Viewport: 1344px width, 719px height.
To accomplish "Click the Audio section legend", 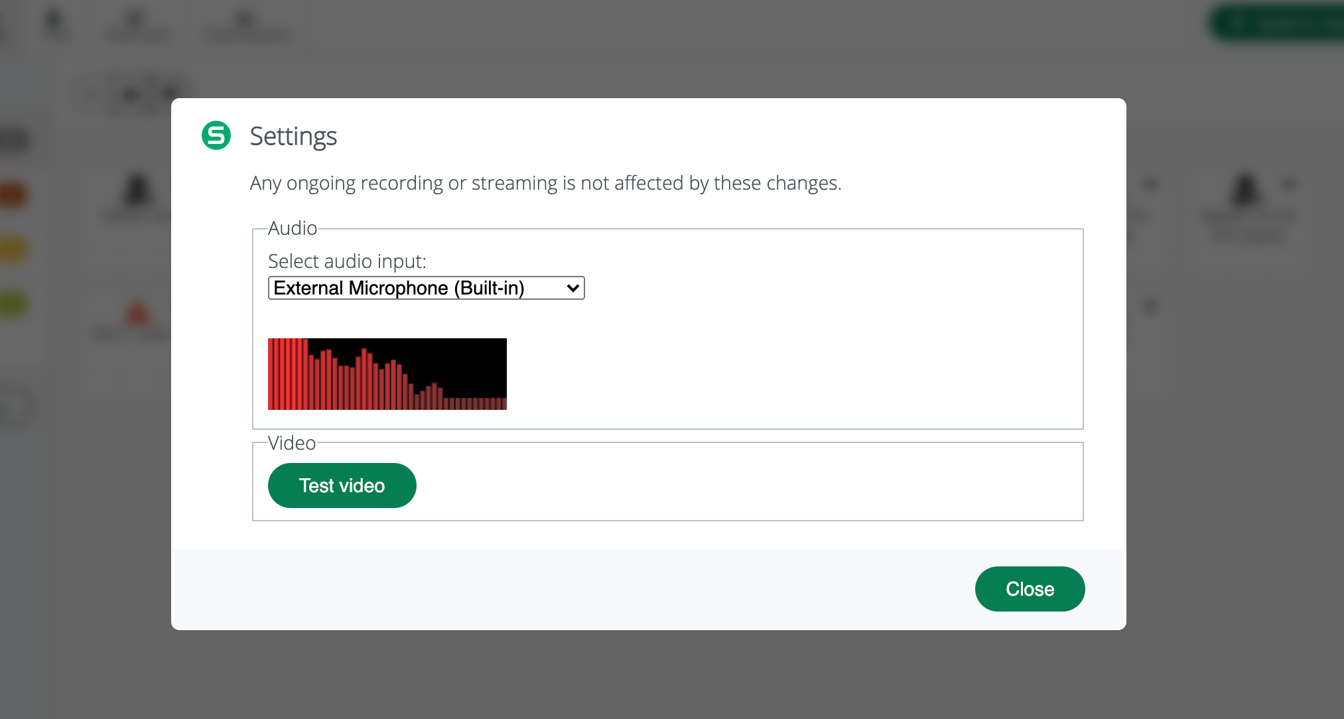I will pos(293,228).
